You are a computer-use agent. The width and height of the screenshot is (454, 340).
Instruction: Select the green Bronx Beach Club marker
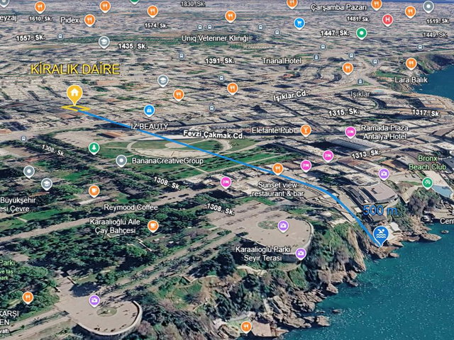click(x=427, y=183)
